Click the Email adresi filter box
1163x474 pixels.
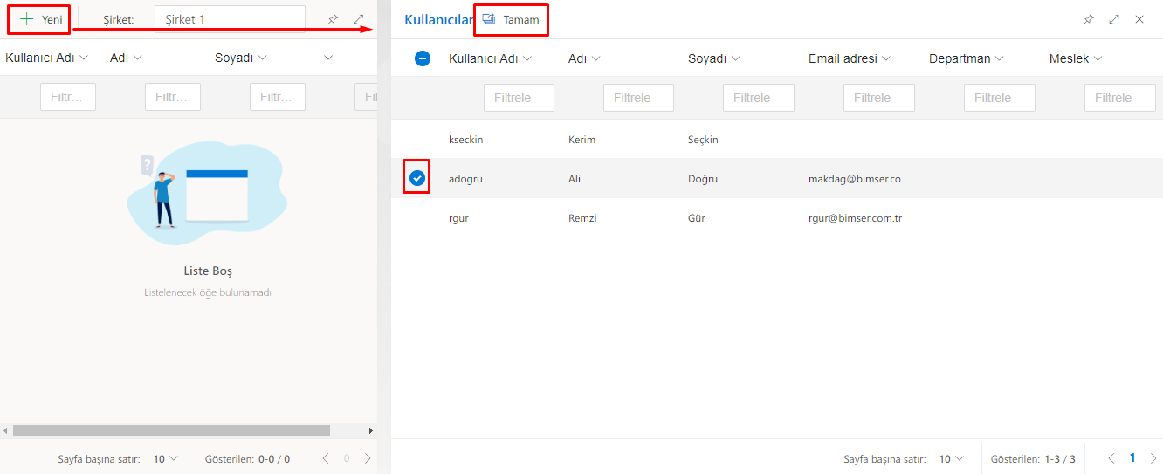(x=879, y=98)
